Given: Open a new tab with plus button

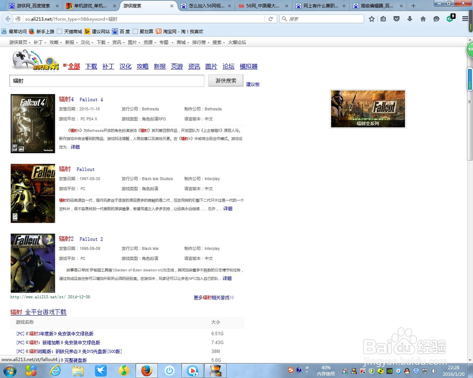Looking at the screenshot, I should [413, 6].
